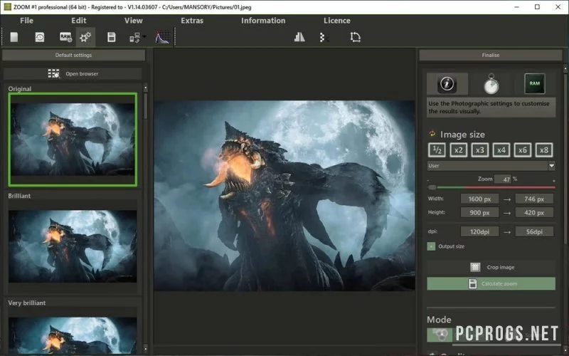Click the preset list scroll up arrow
This screenshot has width=569, height=356.
pos(146,88)
